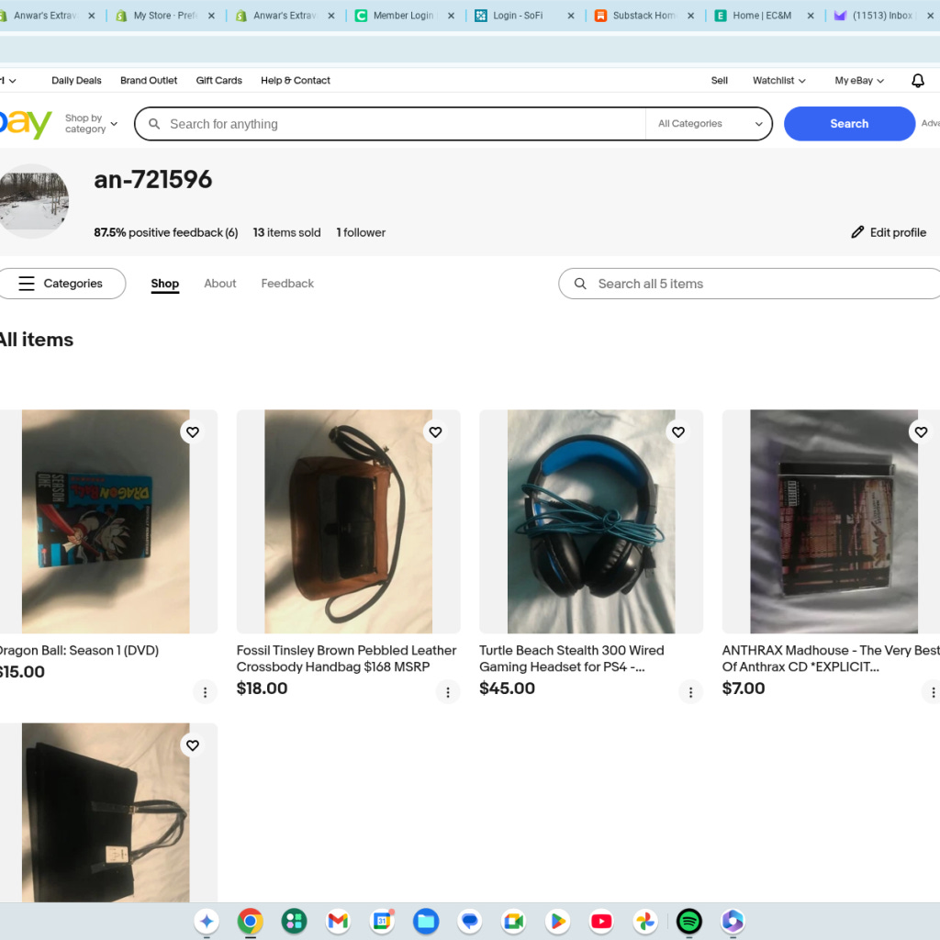Viewport: 940px width, 940px height.
Task: Open the All Categories combo box
Action: pyautogui.click(x=709, y=124)
